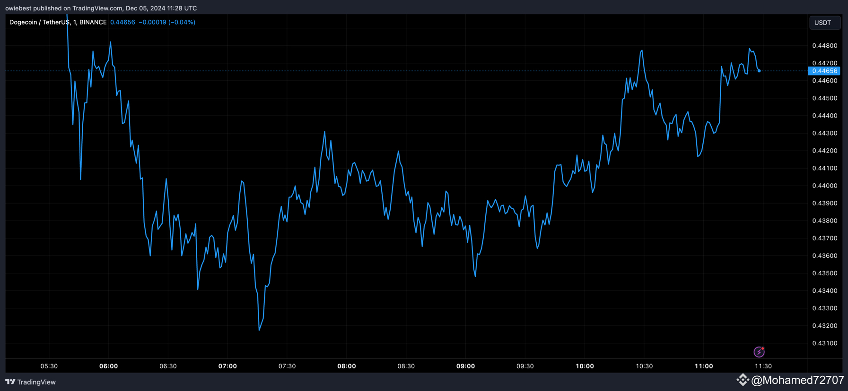
Task: Click the 0.43800 price axis label
Action: 824,221
